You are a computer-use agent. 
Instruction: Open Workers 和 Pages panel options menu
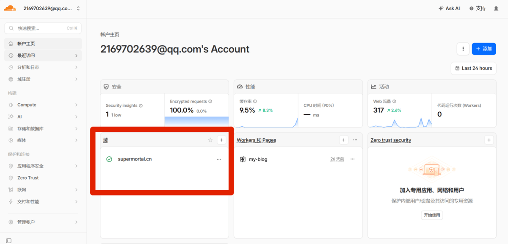[355, 140]
